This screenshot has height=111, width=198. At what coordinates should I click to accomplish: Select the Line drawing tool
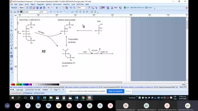tap(11, 16)
